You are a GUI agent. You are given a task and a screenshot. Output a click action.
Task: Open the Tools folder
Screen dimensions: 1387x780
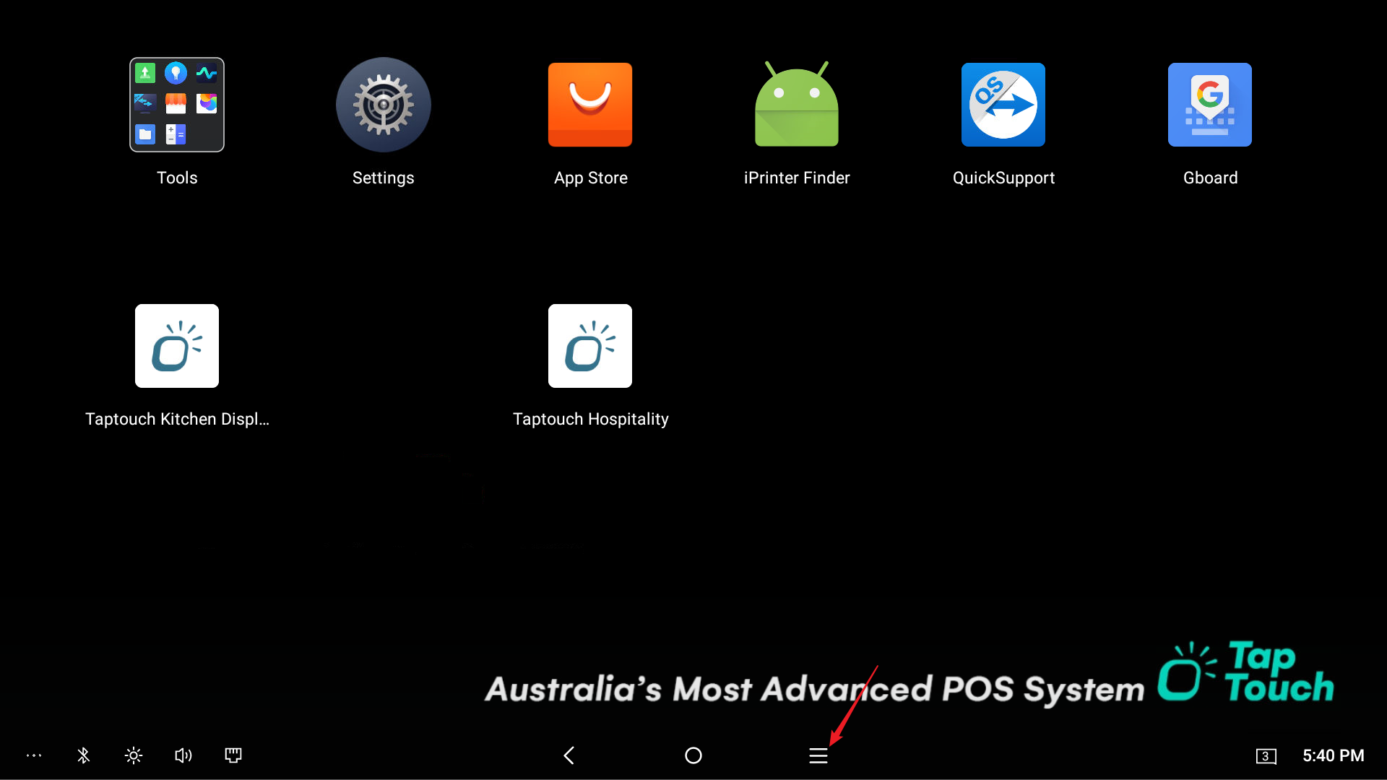click(x=177, y=105)
